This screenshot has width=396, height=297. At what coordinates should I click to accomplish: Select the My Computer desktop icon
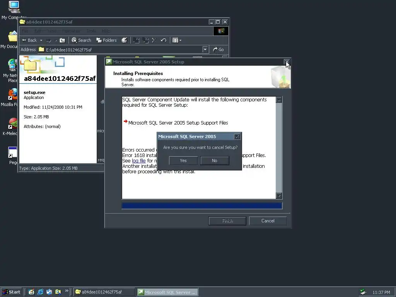(x=14, y=10)
